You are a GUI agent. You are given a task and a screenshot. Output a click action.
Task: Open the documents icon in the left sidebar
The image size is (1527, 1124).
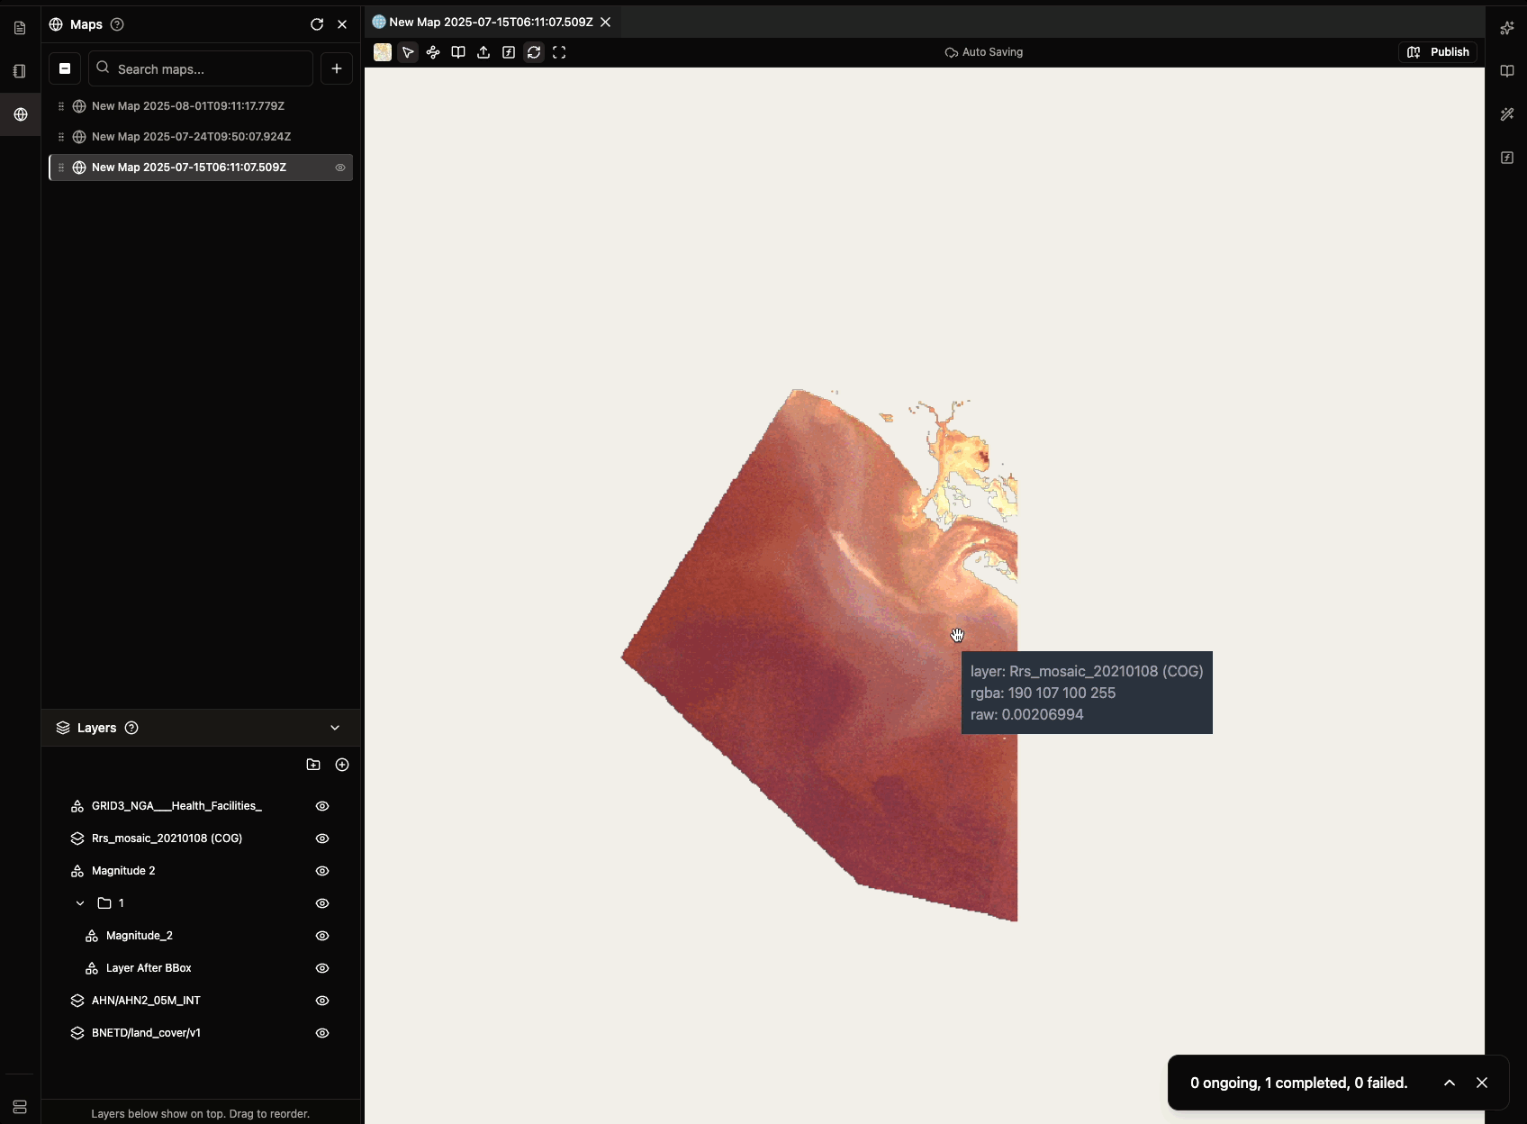[20, 28]
